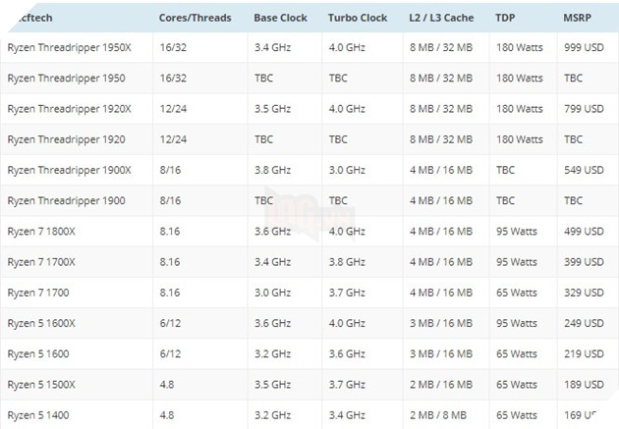Click 95 Watts TDP of Ryzen 7 1800X
Image resolution: width=619 pixels, height=429 pixels.
click(517, 232)
